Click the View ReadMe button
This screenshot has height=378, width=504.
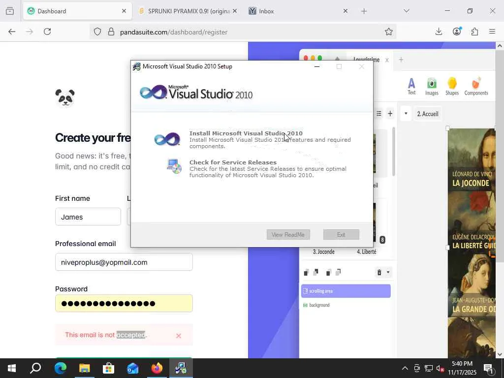click(288, 235)
